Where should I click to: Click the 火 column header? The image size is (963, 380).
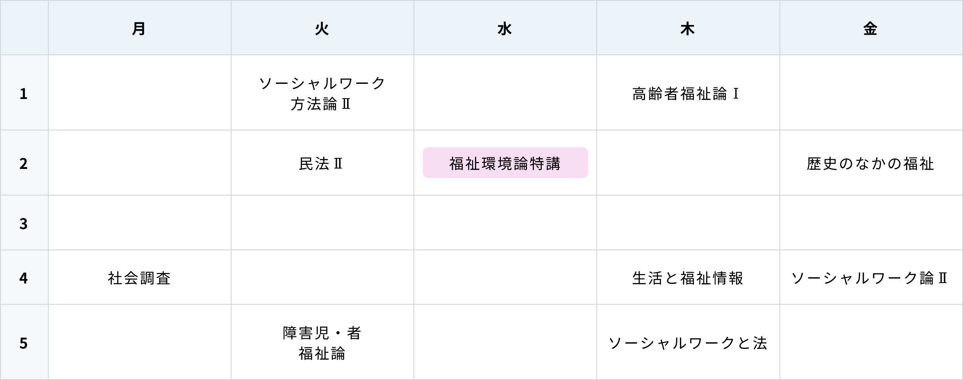pyautogui.click(x=323, y=28)
